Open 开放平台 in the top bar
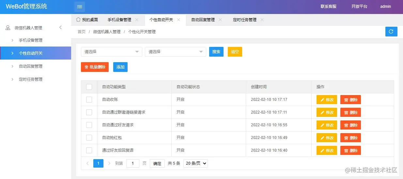The width and height of the screenshot is (403, 179). (x=359, y=7)
